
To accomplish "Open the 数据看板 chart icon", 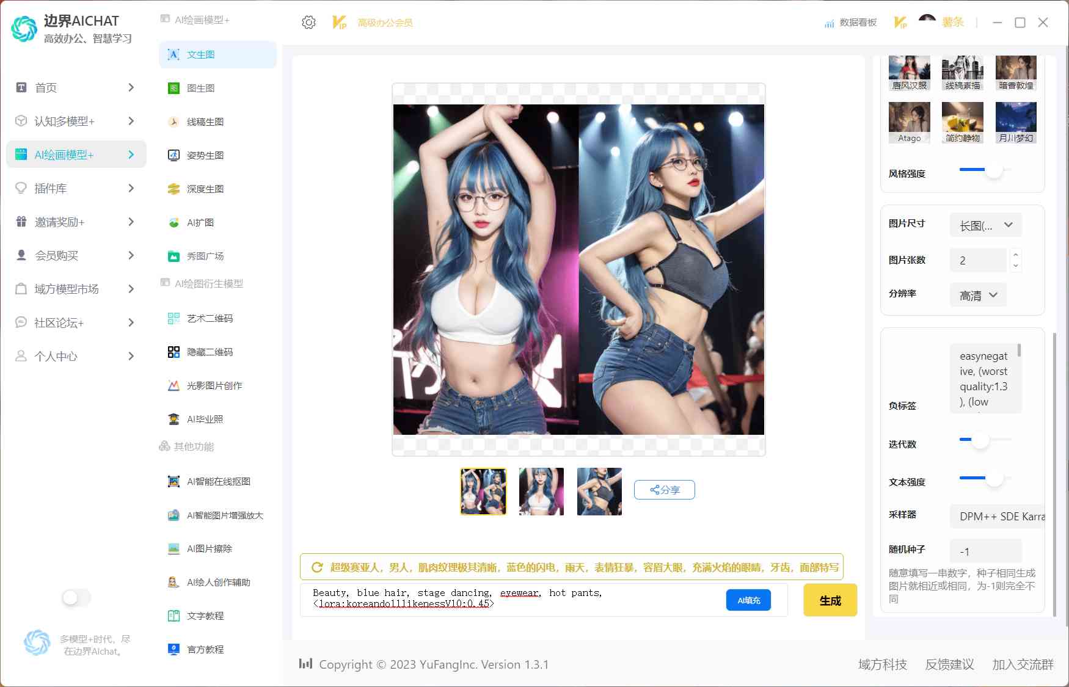I will (x=829, y=23).
